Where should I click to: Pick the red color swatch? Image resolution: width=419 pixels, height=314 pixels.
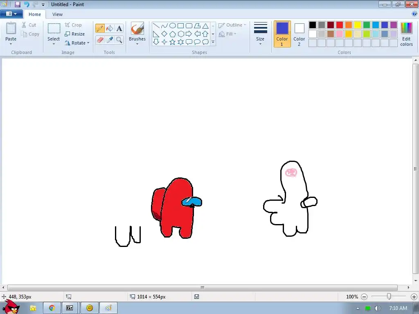click(x=340, y=25)
